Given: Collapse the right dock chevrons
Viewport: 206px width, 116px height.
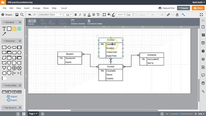Looking at the screenshot, I should point(203,21).
